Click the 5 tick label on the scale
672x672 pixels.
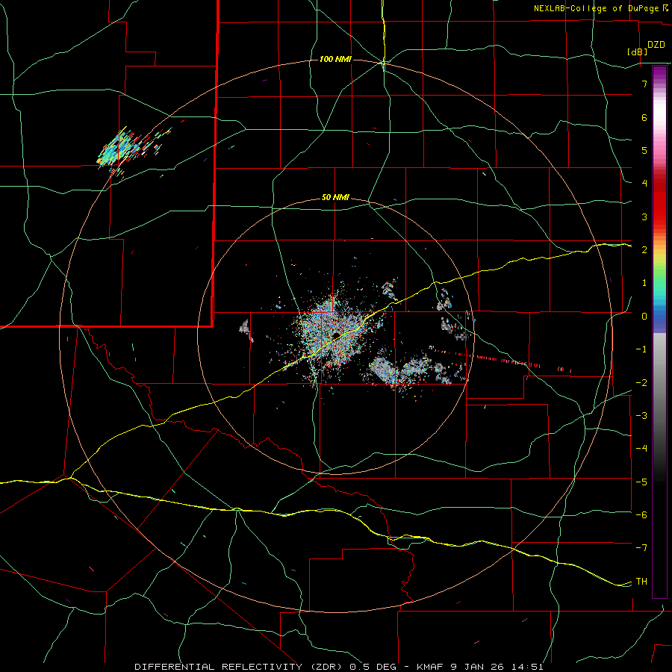coord(644,150)
